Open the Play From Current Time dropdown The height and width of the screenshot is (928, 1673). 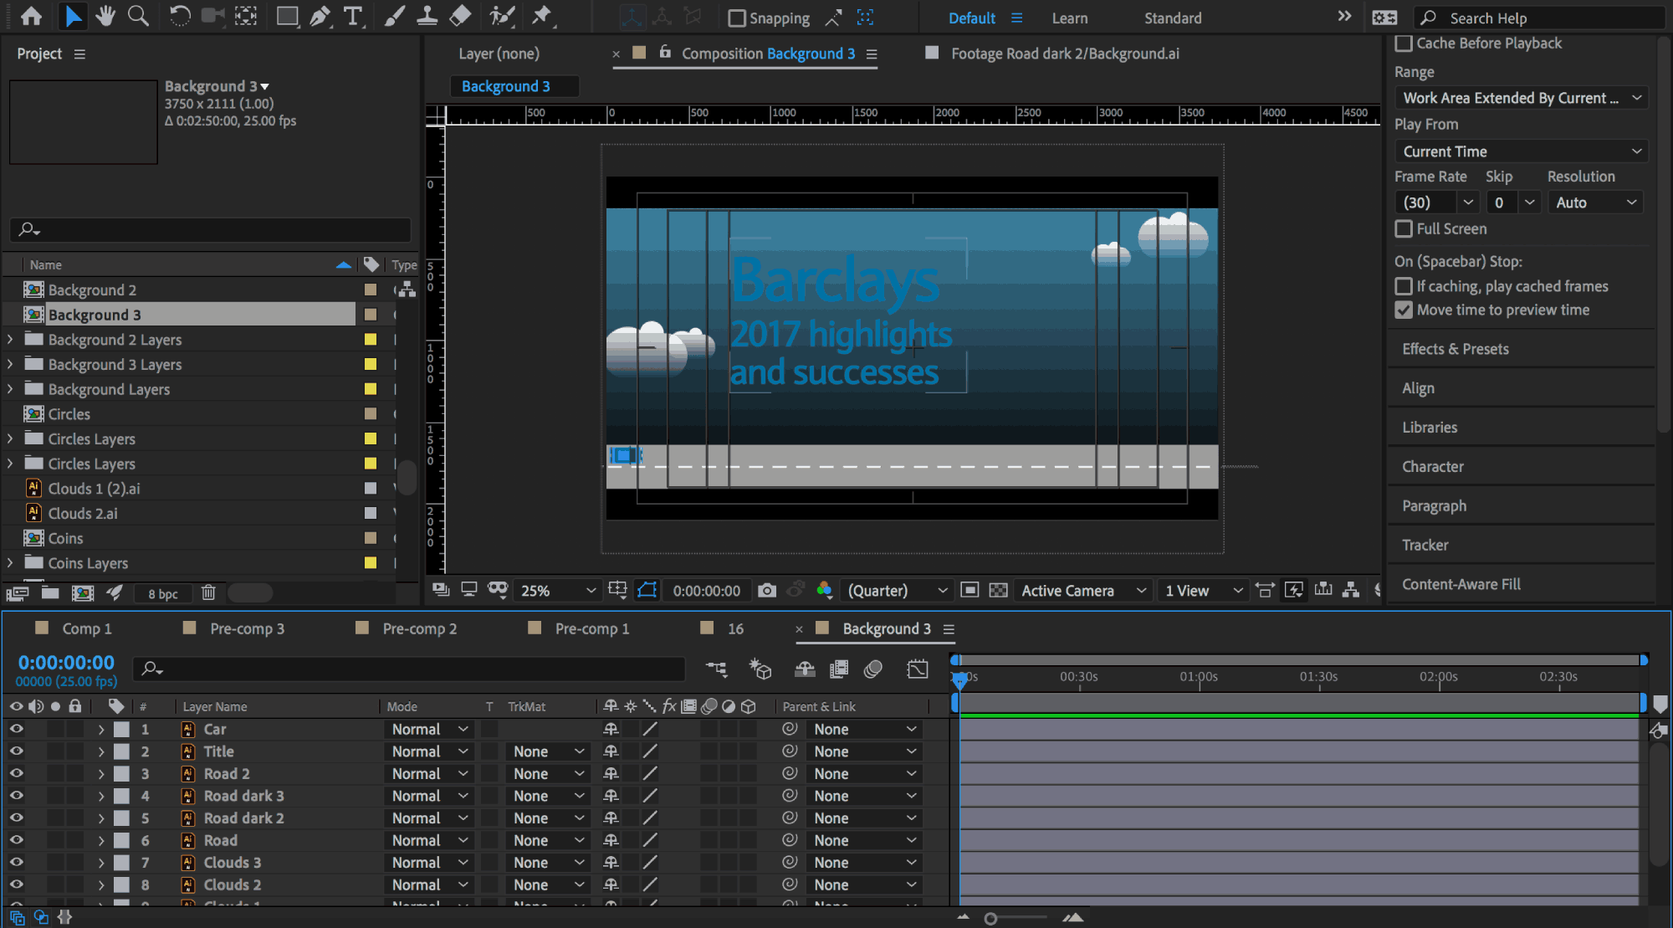(x=1522, y=151)
